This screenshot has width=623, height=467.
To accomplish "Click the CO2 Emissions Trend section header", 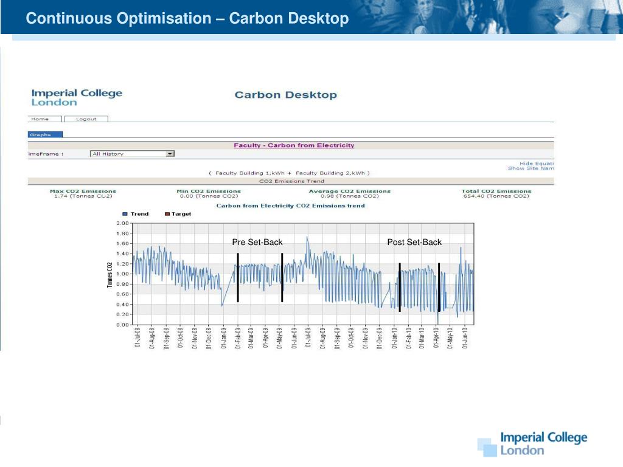I will [291, 181].
